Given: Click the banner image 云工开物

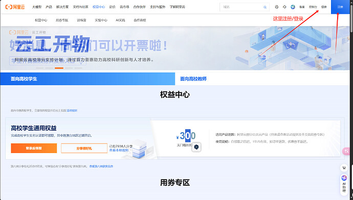Looking at the screenshot, I should pyautogui.click(x=175, y=48).
